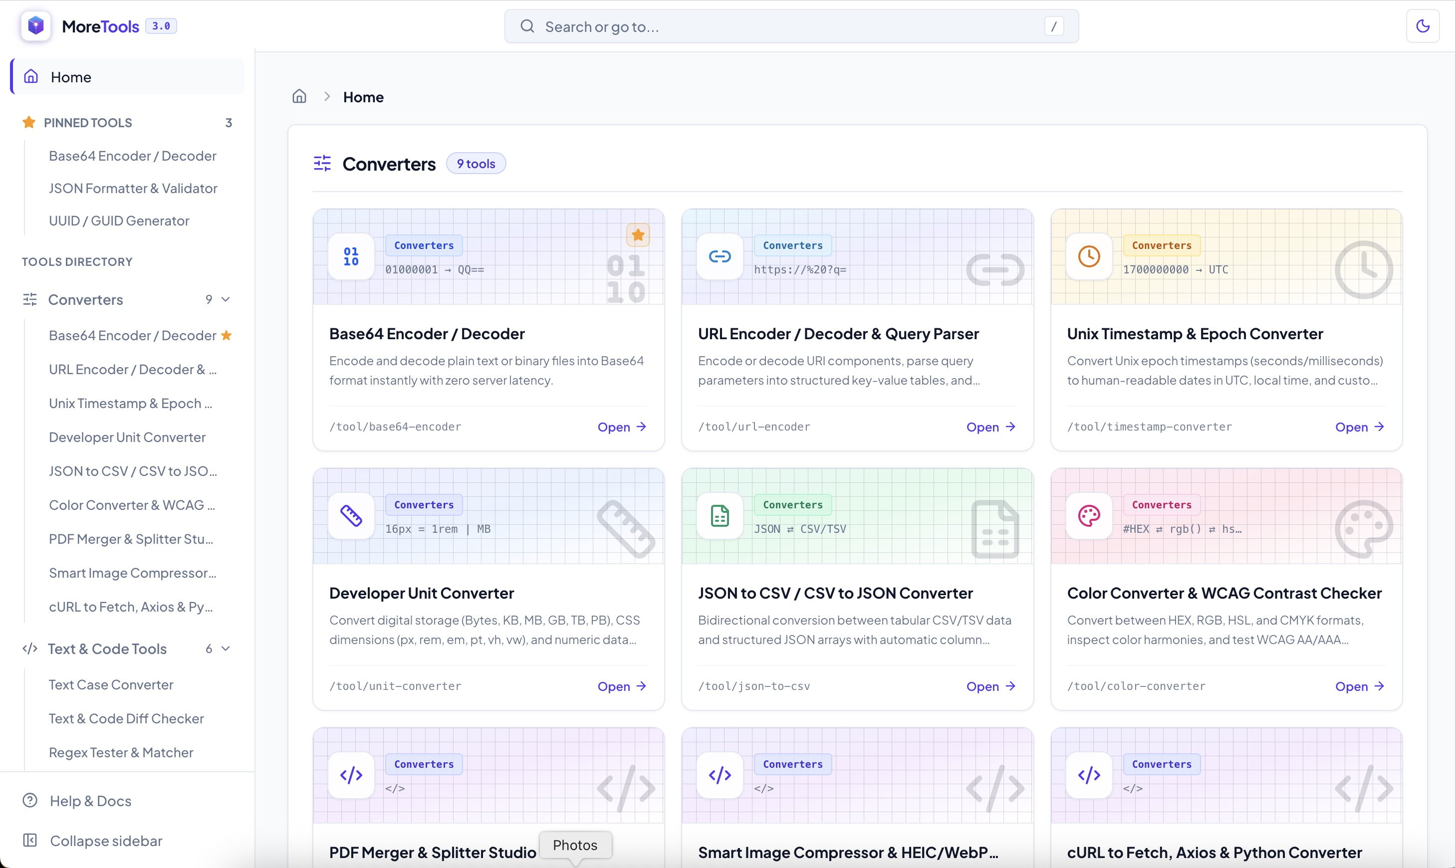
Task: Click Collapse sidebar
Action: [106, 841]
